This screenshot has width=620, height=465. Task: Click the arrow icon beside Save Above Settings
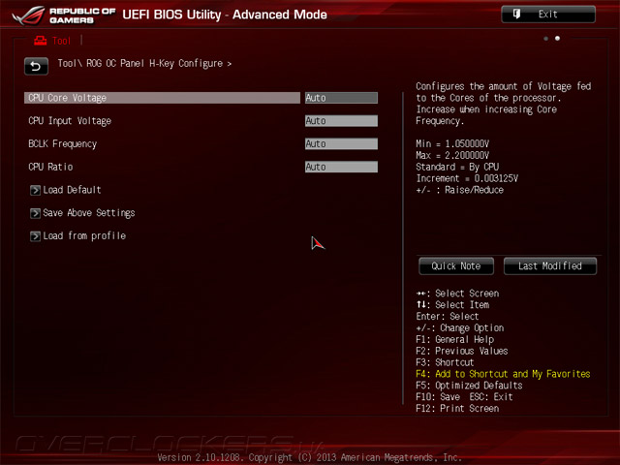point(35,213)
